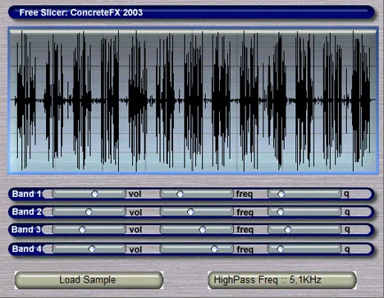
Task: Click the Band 1 vol slider knob
Action: (x=95, y=194)
